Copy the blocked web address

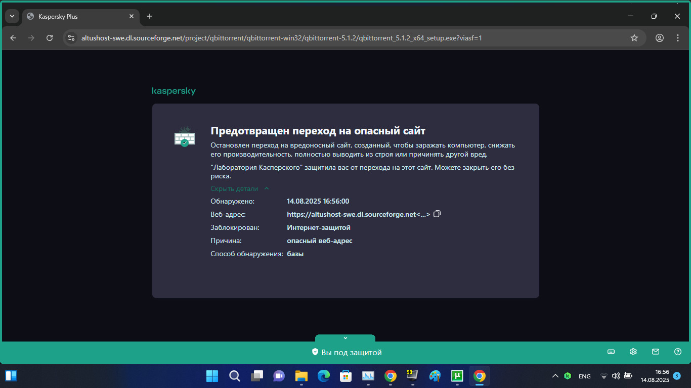tap(437, 214)
